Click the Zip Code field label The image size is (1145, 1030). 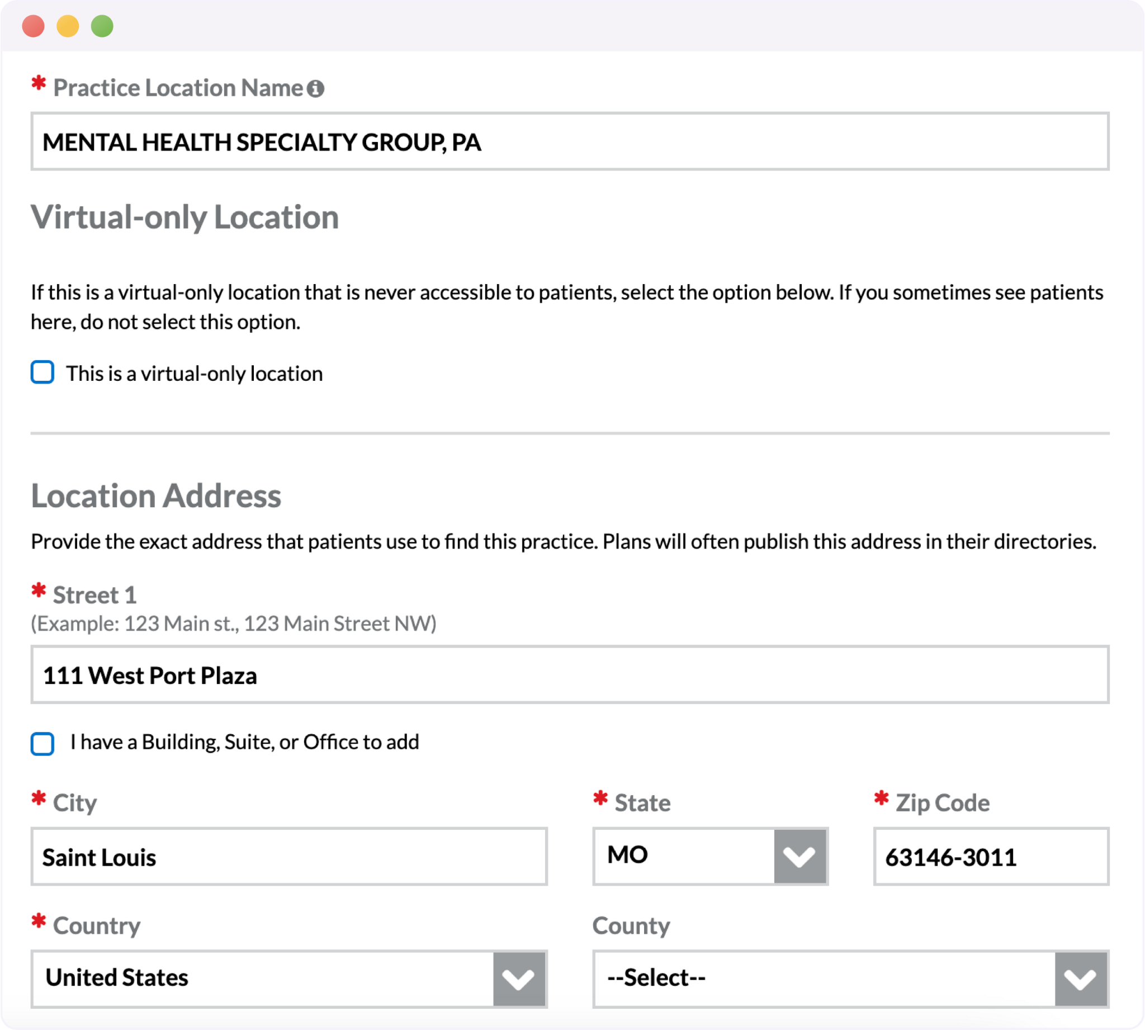tap(943, 803)
